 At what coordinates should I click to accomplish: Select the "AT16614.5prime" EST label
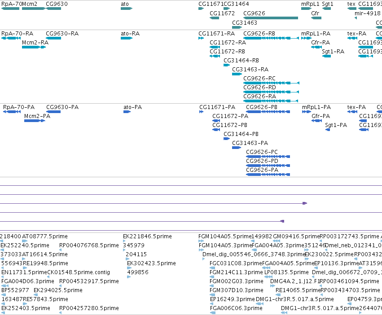tap(45, 254)
